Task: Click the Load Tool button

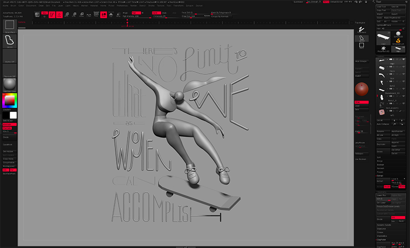Action: tap(383, 7)
